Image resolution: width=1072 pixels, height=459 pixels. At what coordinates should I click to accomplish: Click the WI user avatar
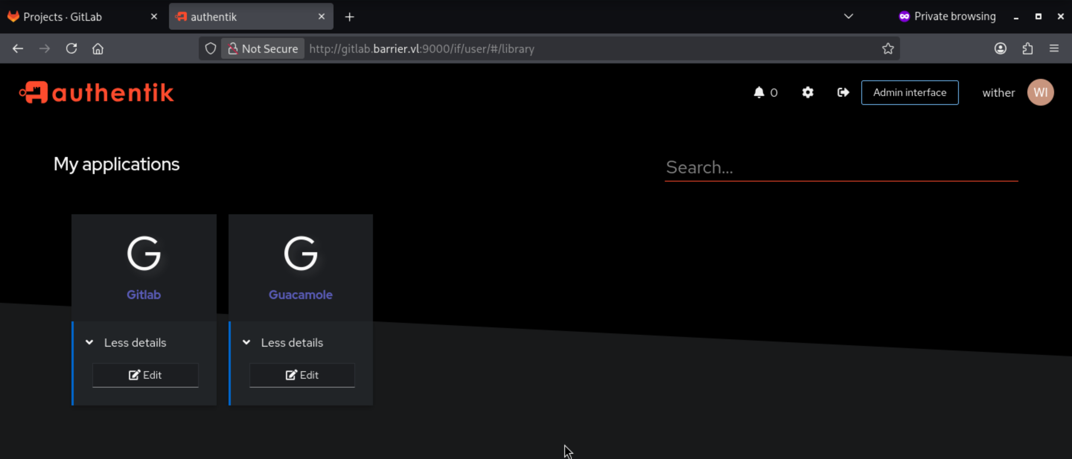coord(1040,92)
